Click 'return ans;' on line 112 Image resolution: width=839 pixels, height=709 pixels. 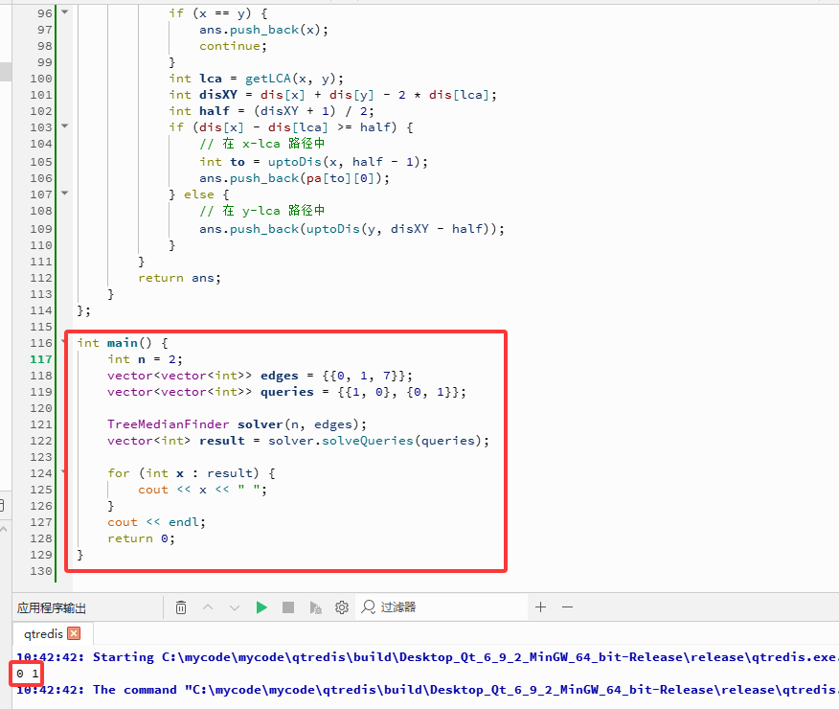tap(179, 278)
